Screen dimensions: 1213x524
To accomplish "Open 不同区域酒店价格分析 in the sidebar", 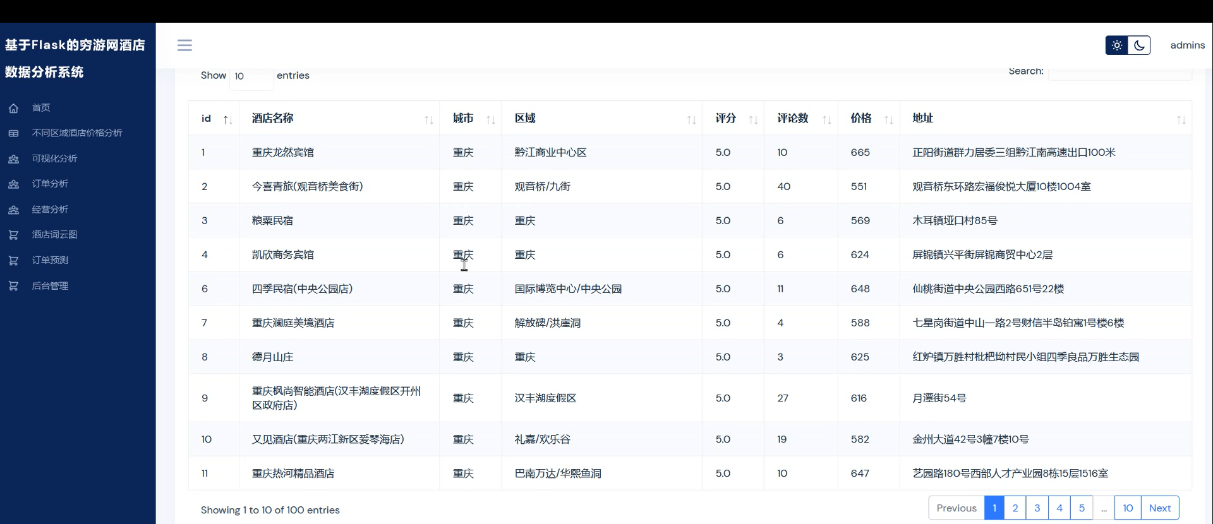I will (x=78, y=133).
